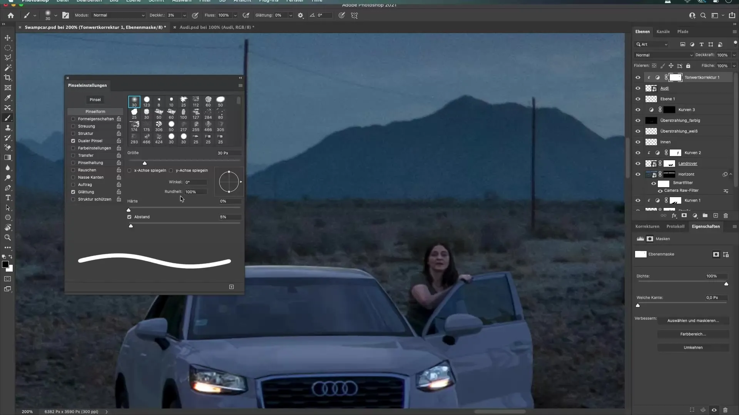Select the Zoom tool
The image size is (739, 415).
[8, 237]
